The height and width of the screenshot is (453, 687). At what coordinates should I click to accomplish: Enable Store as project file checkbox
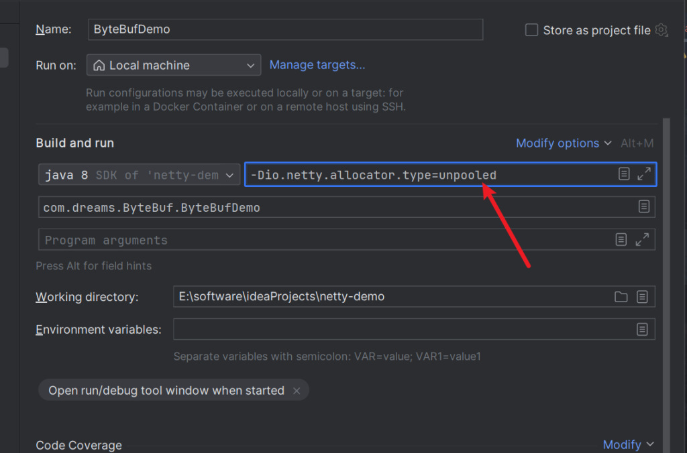(x=531, y=30)
